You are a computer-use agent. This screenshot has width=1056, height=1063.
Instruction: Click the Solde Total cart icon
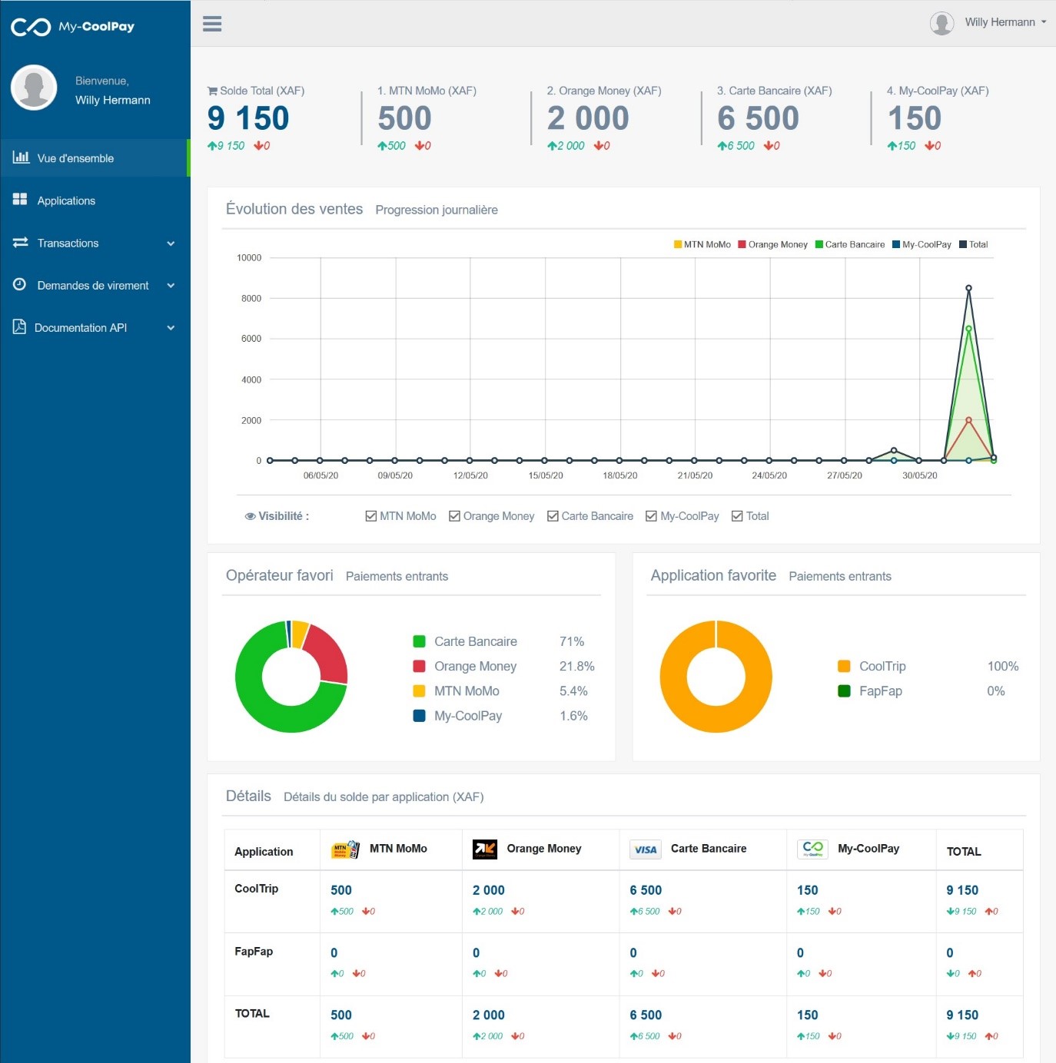tap(212, 91)
